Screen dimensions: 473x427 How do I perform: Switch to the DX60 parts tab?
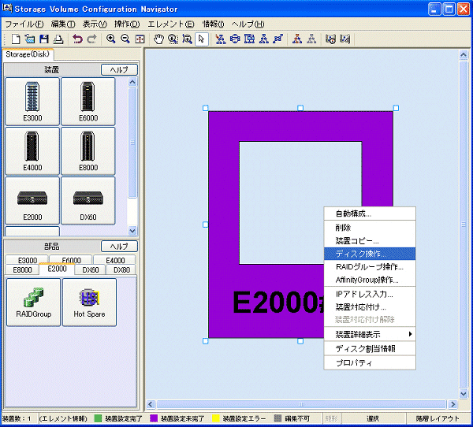tap(91, 269)
